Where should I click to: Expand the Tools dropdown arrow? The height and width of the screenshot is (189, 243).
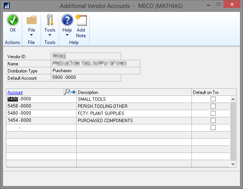point(50,35)
